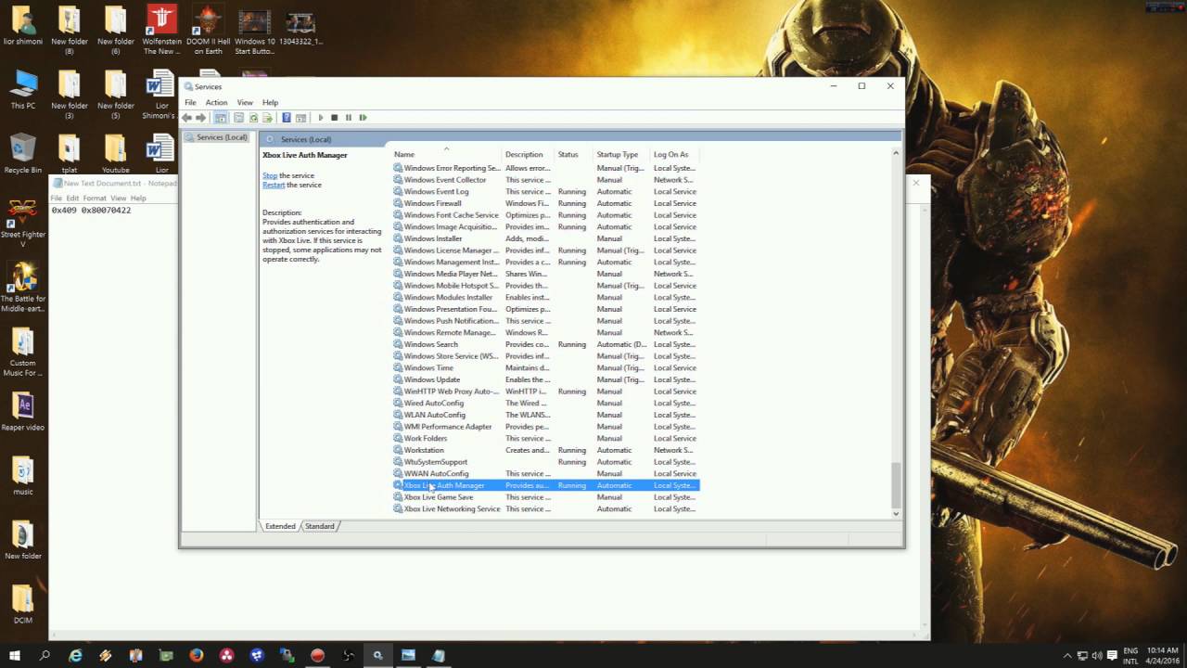The height and width of the screenshot is (668, 1187).
Task: Select the Windows Installer service row
Action: 545,238
